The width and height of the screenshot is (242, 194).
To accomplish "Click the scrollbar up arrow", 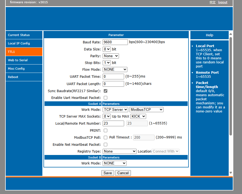I will [x=231, y=34].
